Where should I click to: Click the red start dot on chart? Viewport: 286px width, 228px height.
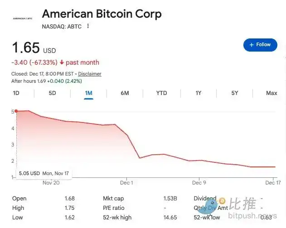click(x=16, y=111)
